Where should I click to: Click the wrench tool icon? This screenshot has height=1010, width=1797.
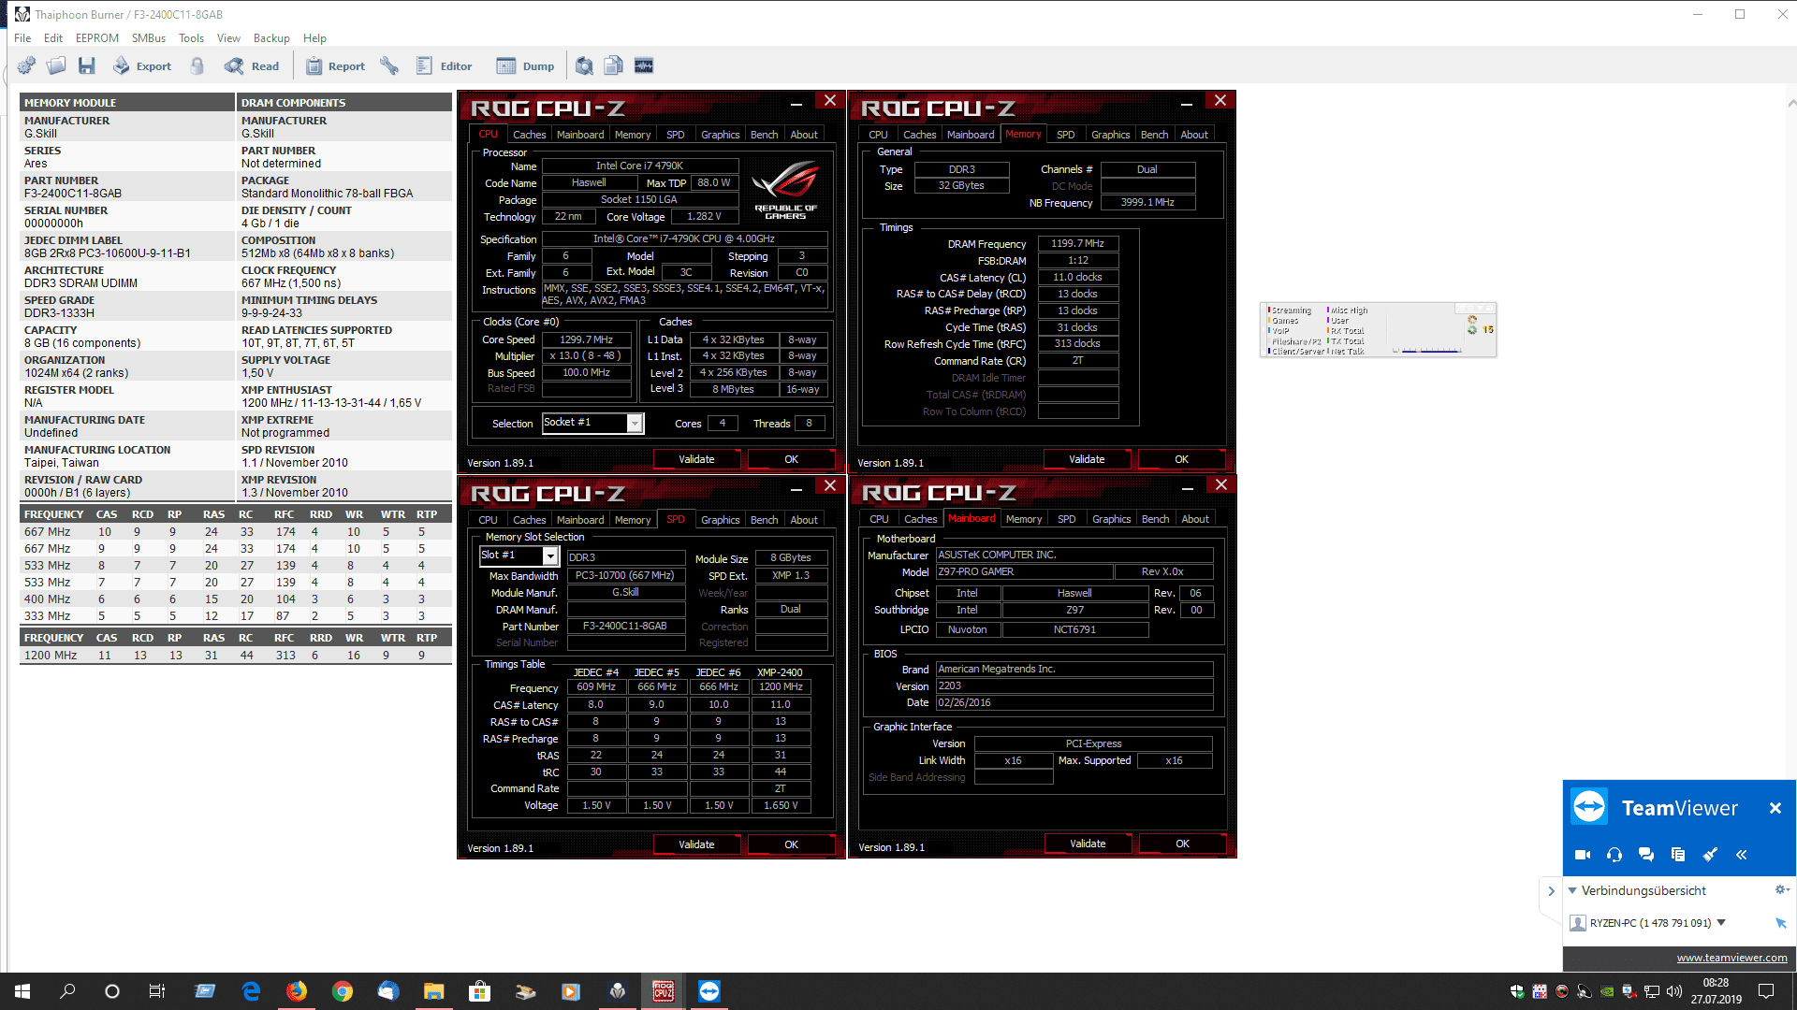click(389, 65)
